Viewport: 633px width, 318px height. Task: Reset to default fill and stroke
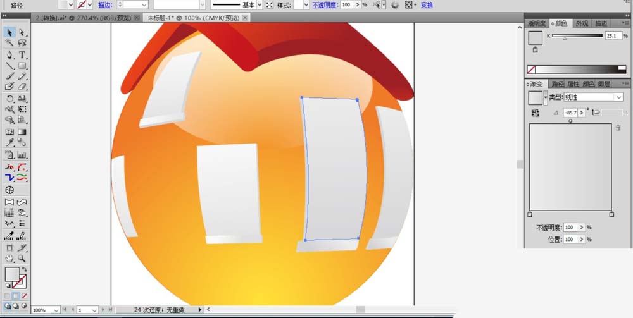7,286
